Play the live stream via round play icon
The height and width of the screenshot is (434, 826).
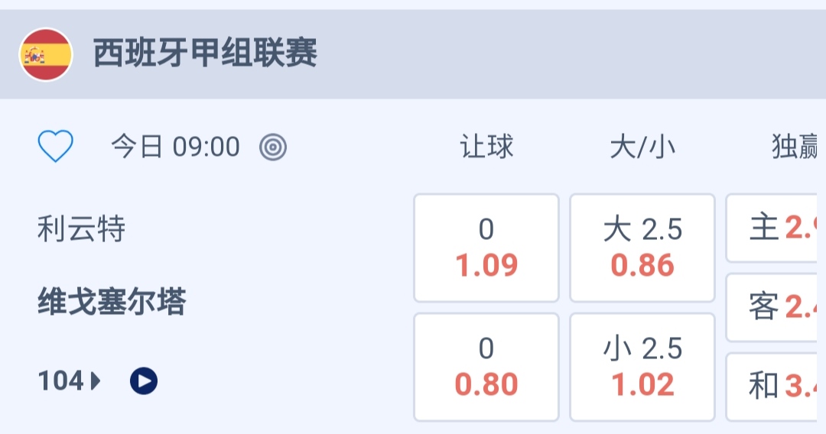pyautogui.click(x=144, y=381)
